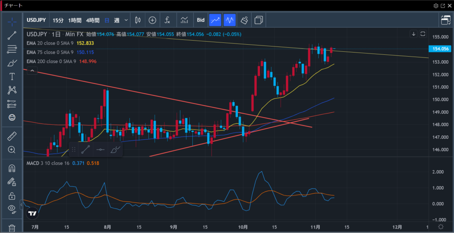Choose the text annotation tool
Image resolution: width=454 pixels, height=233 pixels.
point(12,76)
